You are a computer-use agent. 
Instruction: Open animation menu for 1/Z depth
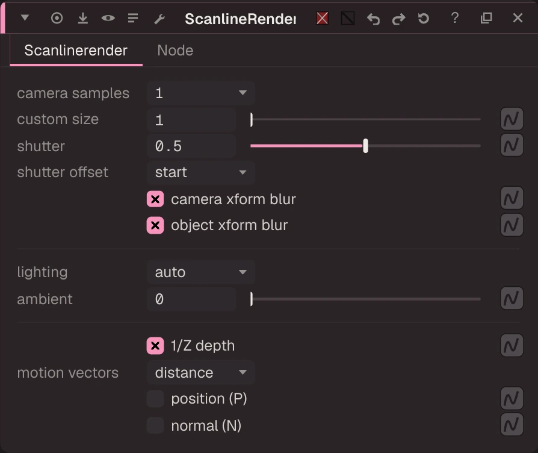coord(512,345)
